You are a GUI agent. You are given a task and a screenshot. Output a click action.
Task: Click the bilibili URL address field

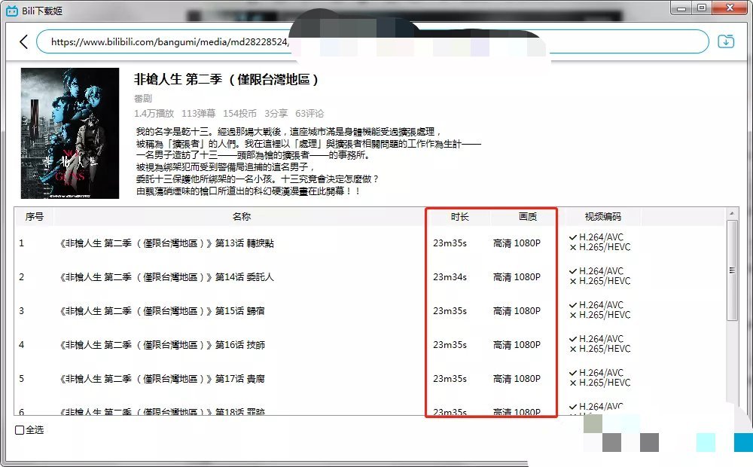tap(372, 41)
